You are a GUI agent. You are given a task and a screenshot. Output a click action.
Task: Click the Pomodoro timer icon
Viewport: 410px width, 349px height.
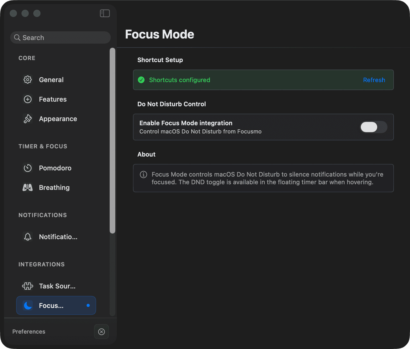(x=28, y=168)
